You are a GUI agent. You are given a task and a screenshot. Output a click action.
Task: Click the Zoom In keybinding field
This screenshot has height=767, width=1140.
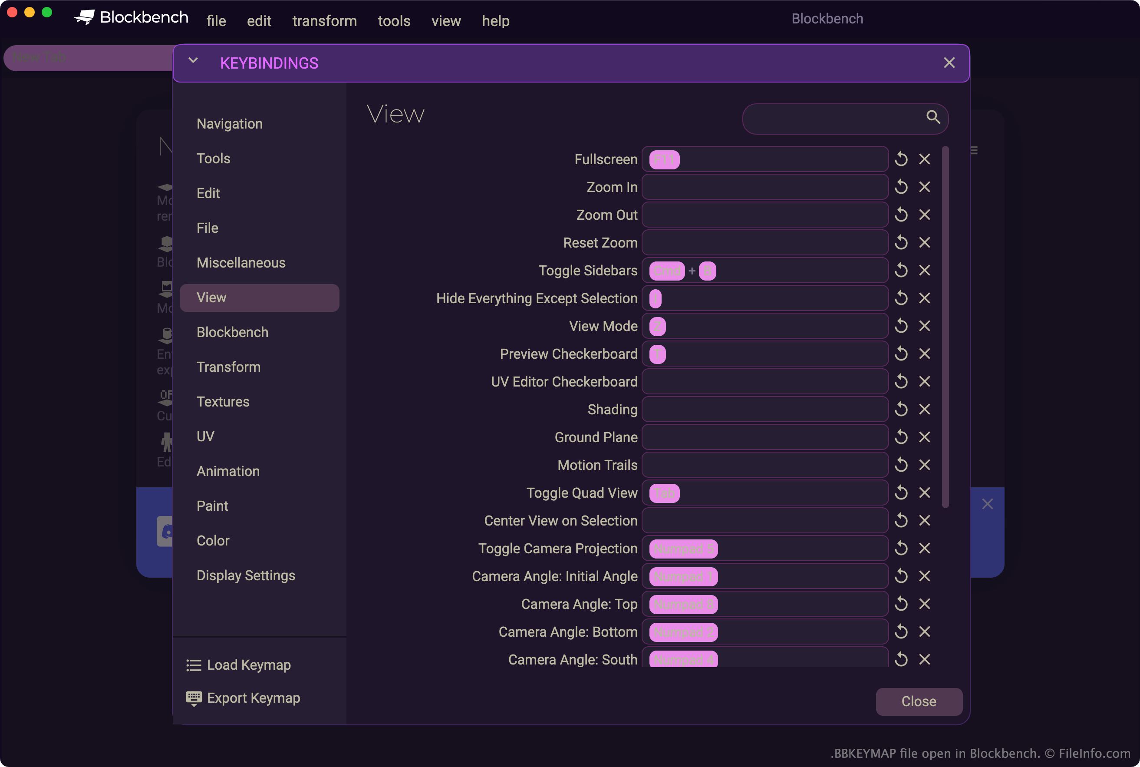tap(764, 187)
